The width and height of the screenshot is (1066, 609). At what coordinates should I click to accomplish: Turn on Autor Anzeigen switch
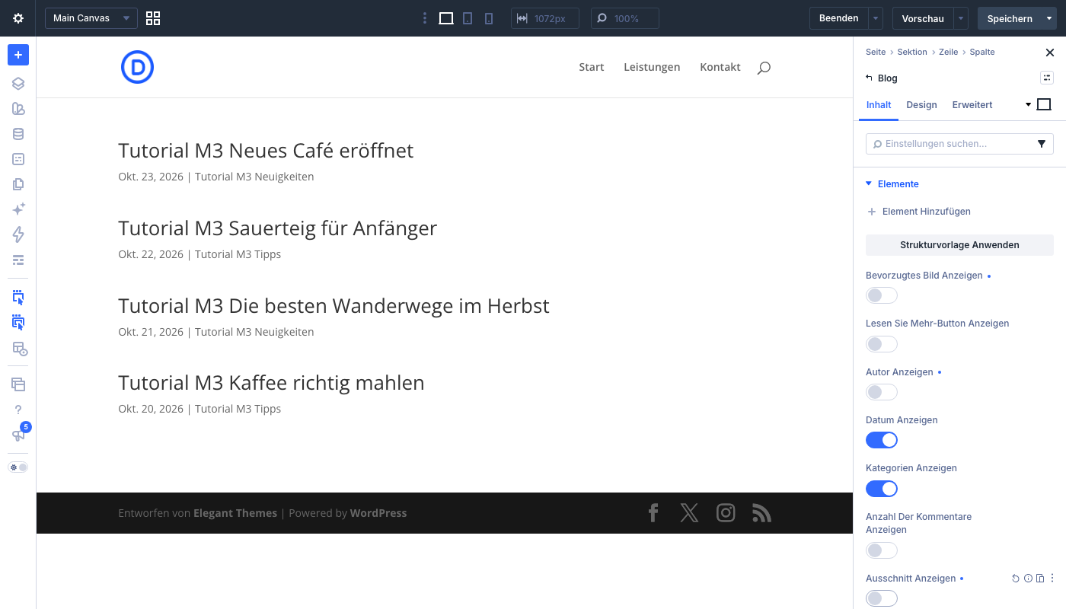click(882, 392)
